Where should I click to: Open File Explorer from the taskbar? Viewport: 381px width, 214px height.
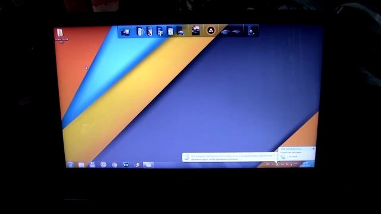[x=82, y=165]
